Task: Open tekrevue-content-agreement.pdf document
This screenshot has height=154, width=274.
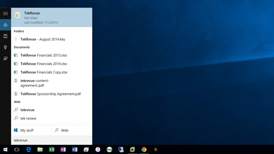Action: [x=35, y=83]
